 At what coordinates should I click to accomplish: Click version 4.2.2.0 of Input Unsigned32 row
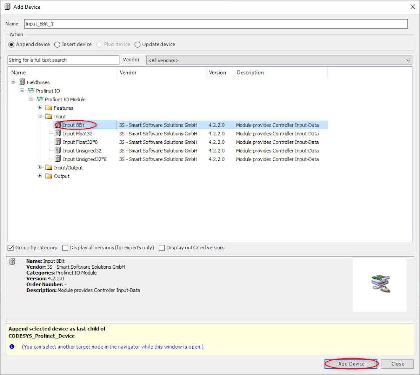click(x=217, y=151)
